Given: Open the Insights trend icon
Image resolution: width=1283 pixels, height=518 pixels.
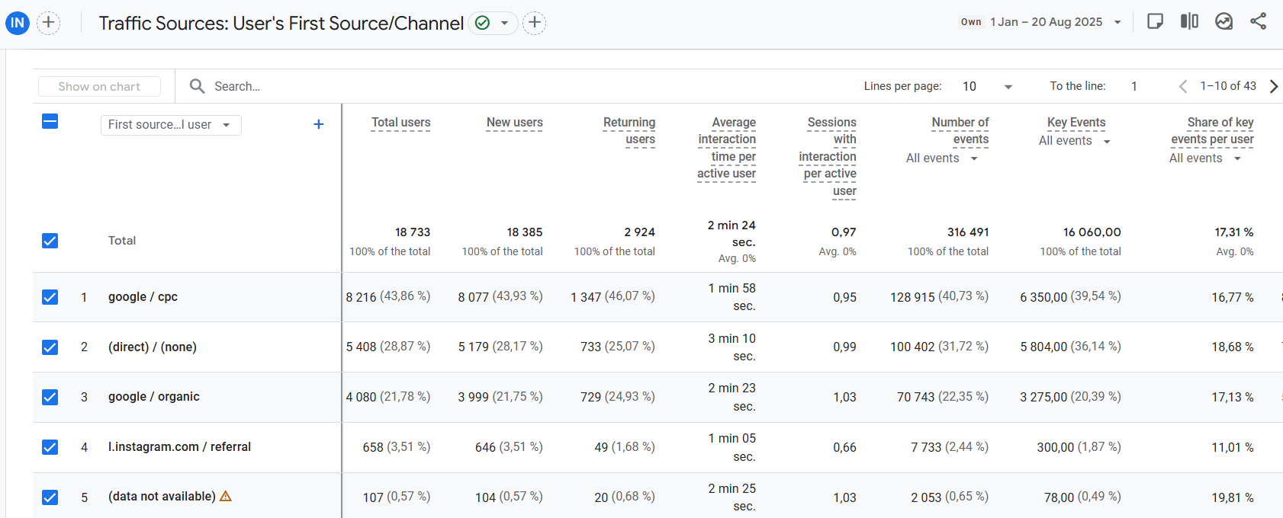Looking at the screenshot, I should click(x=1224, y=21).
